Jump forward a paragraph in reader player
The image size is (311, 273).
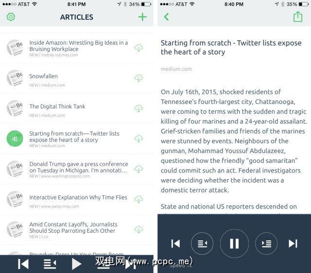(266, 243)
